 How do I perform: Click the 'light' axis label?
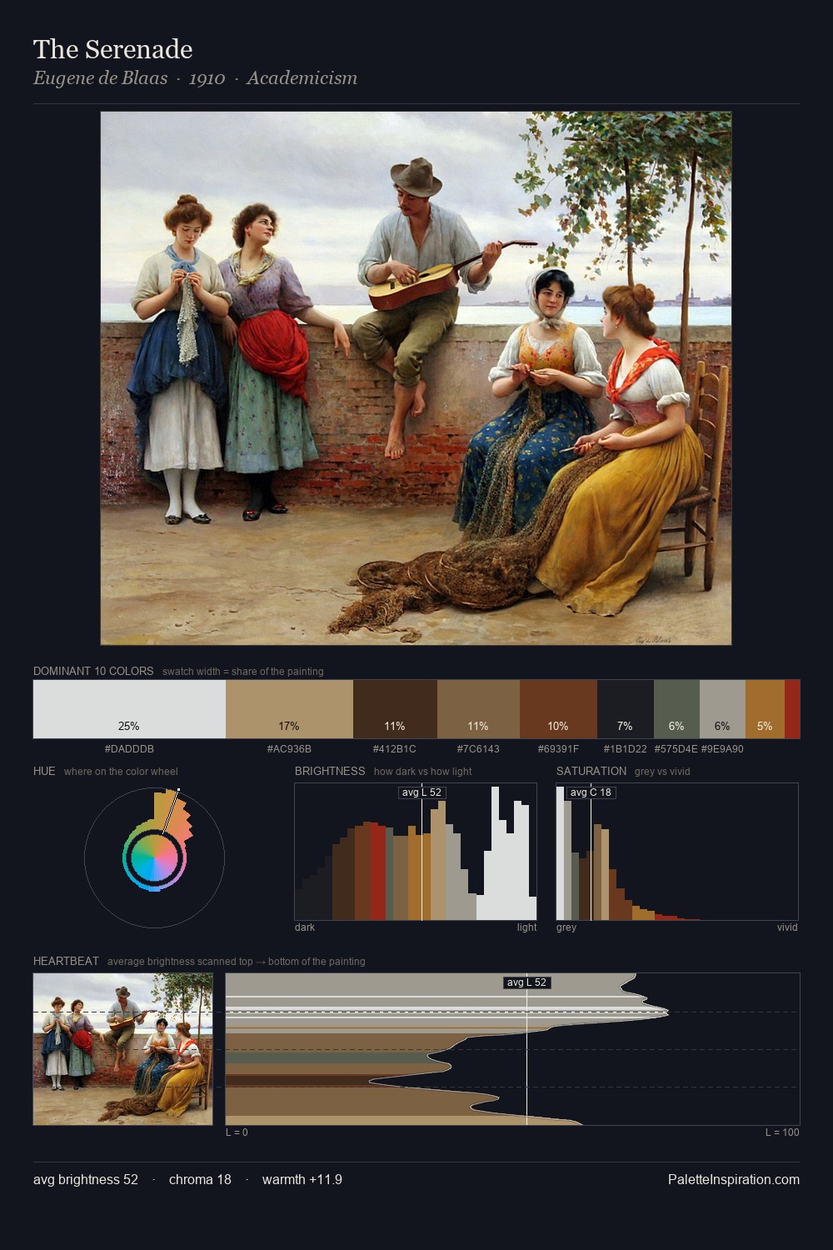click(526, 927)
